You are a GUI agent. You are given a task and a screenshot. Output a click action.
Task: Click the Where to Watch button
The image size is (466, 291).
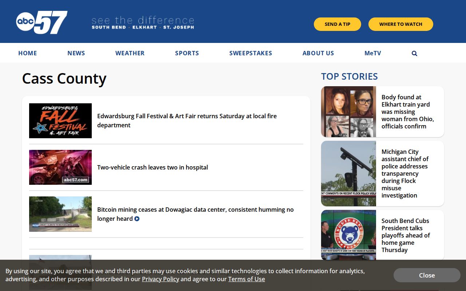click(x=401, y=24)
